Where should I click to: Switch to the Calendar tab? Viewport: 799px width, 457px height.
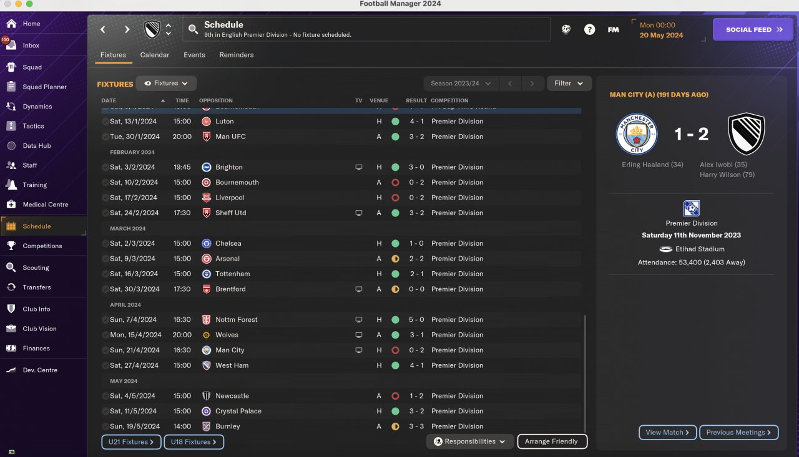(x=155, y=55)
